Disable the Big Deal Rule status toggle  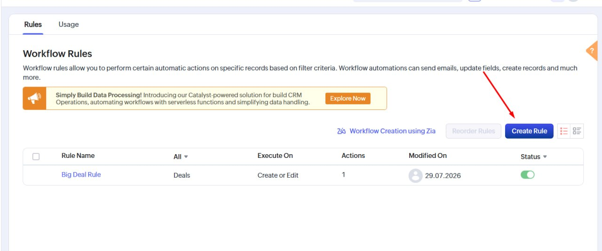(x=528, y=175)
